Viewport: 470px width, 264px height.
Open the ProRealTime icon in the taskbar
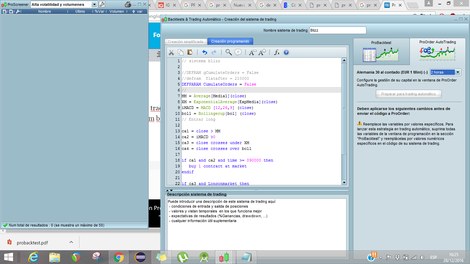click(224, 256)
